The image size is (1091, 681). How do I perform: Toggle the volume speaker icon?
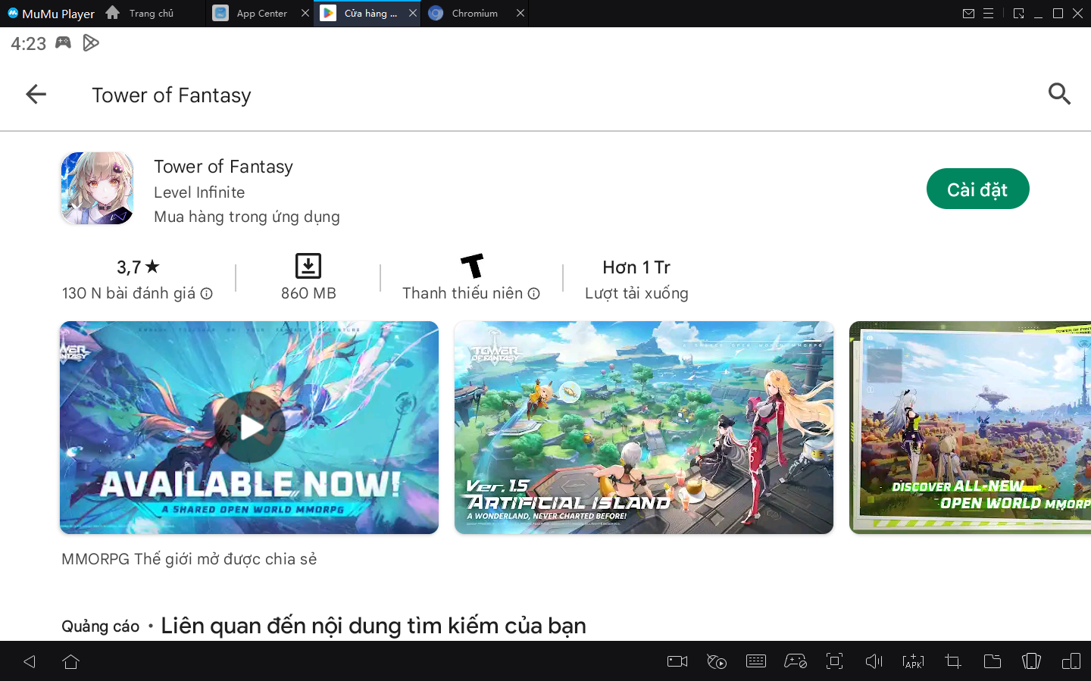pos(874,661)
